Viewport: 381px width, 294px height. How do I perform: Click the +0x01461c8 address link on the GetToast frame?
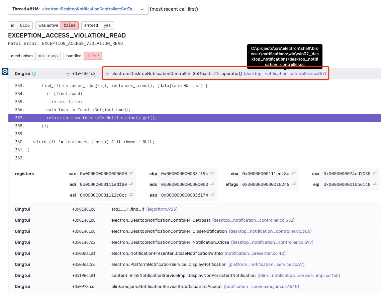(84, 220)
